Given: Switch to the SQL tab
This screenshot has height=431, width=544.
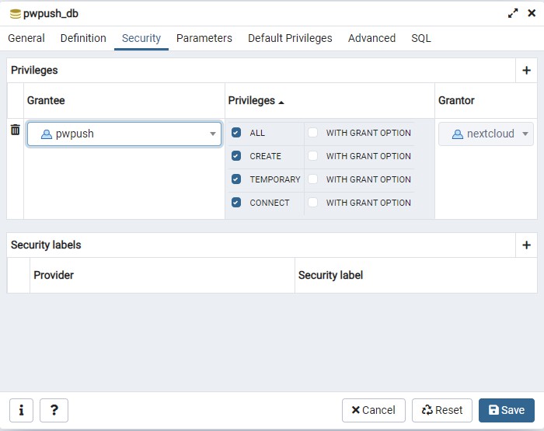Looking at the screenshot, I should (420, 38).
